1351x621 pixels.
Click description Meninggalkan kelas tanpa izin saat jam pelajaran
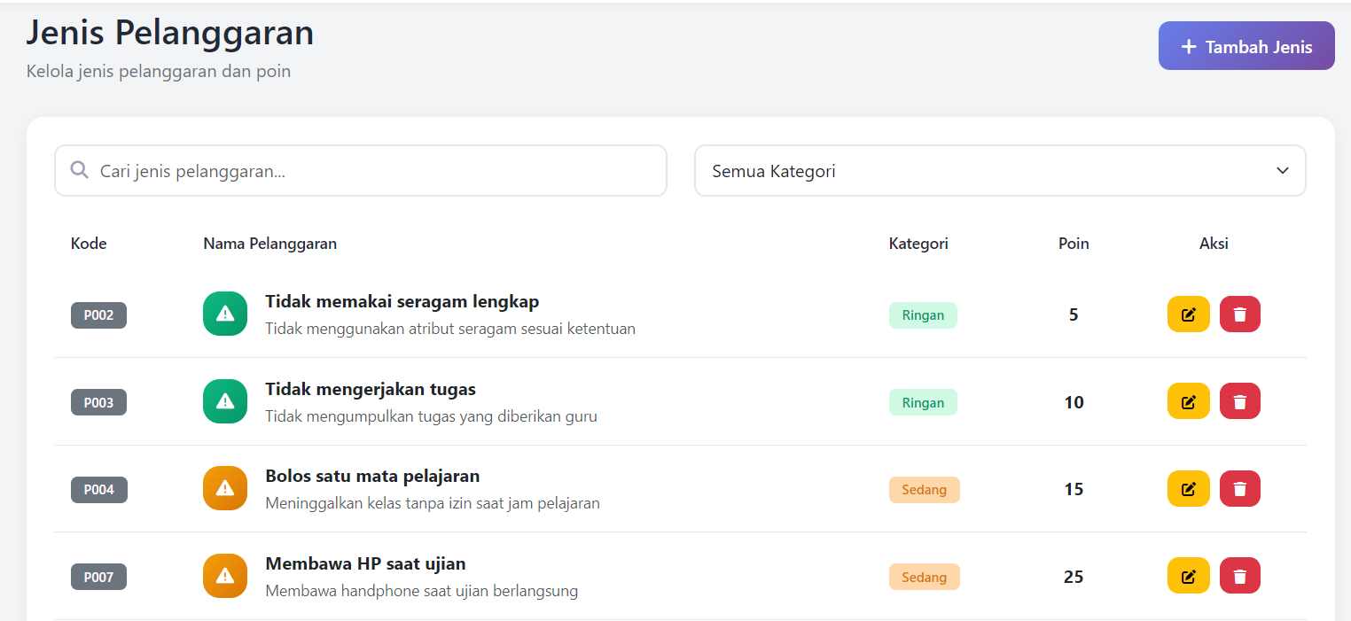click(x=433, y=503)
